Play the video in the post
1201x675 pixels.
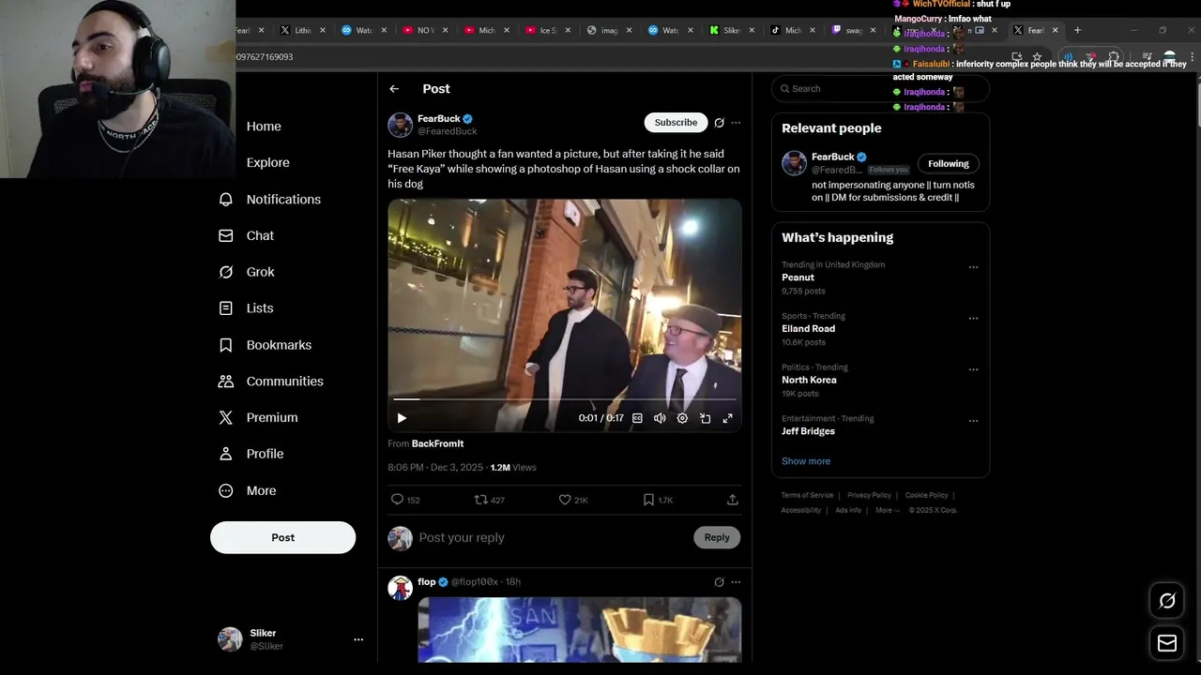pos(402,418)
